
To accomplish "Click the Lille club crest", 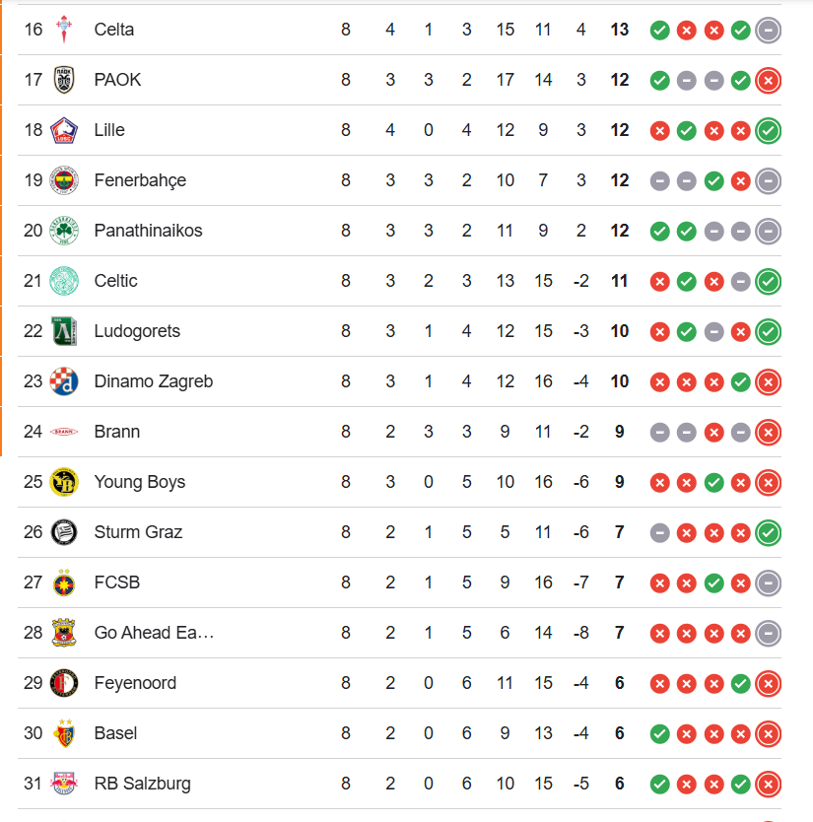I will coord(64,130).
